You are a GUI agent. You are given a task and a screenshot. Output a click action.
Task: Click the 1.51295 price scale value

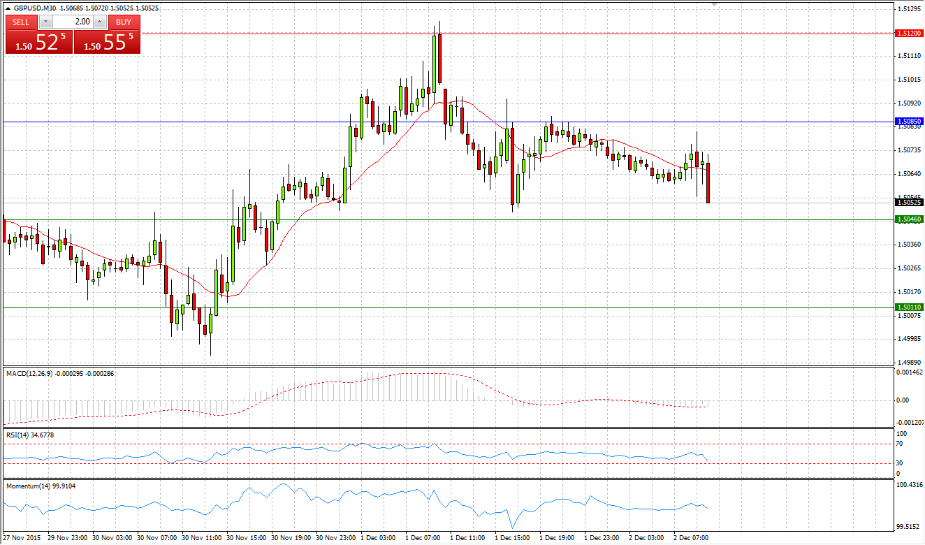[908, 9]
